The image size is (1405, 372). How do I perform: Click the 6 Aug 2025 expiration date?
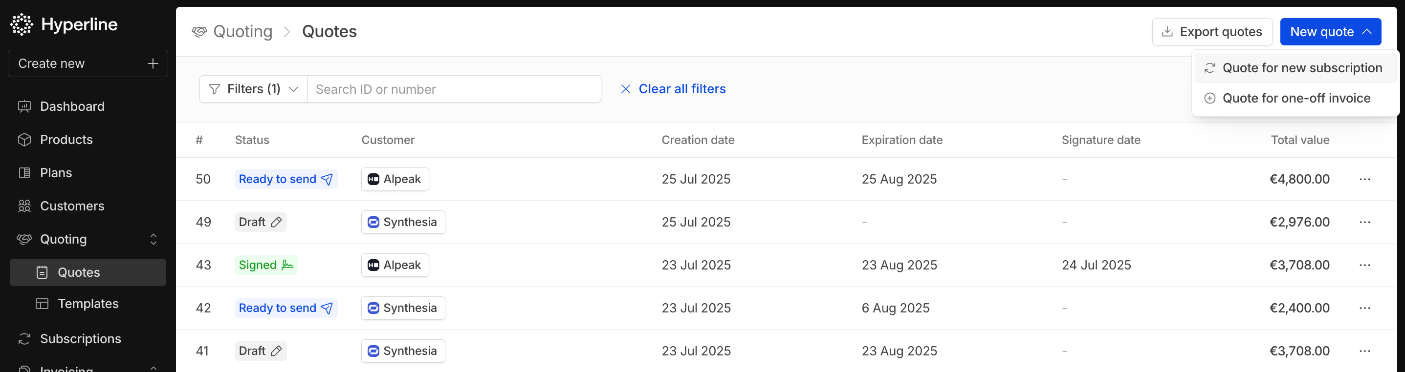[x=896, y=308]
